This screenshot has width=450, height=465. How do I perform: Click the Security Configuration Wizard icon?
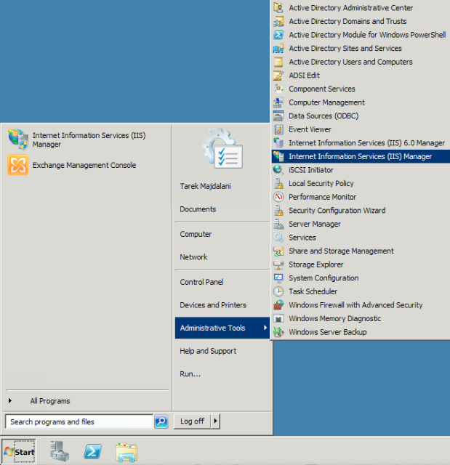pyautogui.click(x=278, y=210)
